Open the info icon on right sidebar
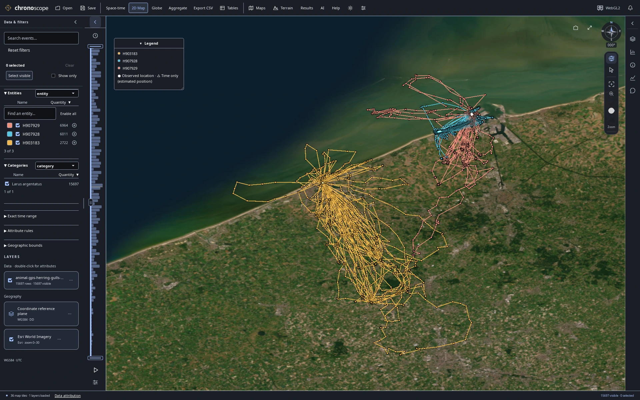 point(633,65)
